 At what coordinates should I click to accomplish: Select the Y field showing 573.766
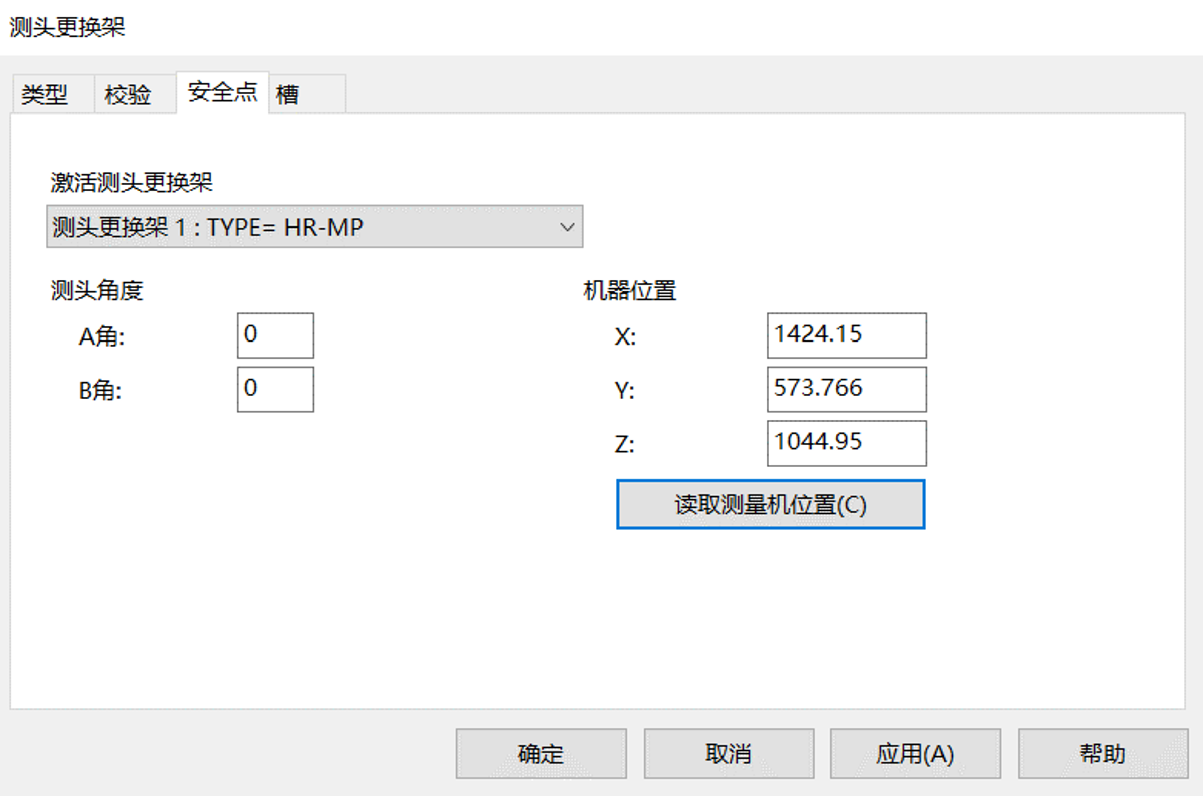click(x=847, y=389)
